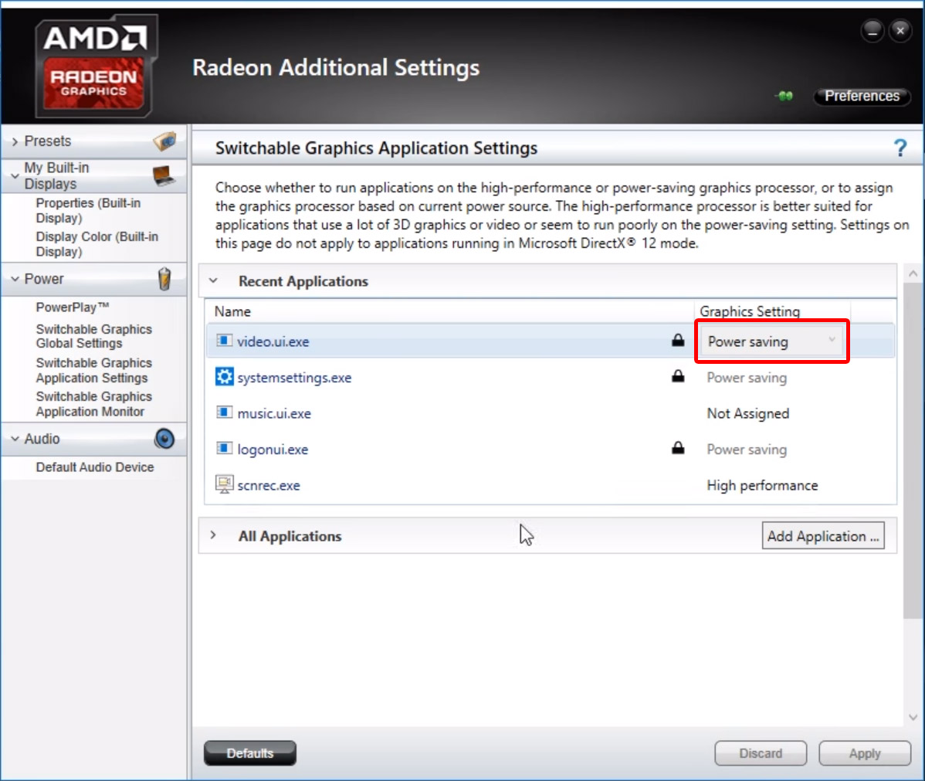This screenshot has width=925, height=781.
Task: Open Display Color (Built-in Display) page
Action: (97, 244)
